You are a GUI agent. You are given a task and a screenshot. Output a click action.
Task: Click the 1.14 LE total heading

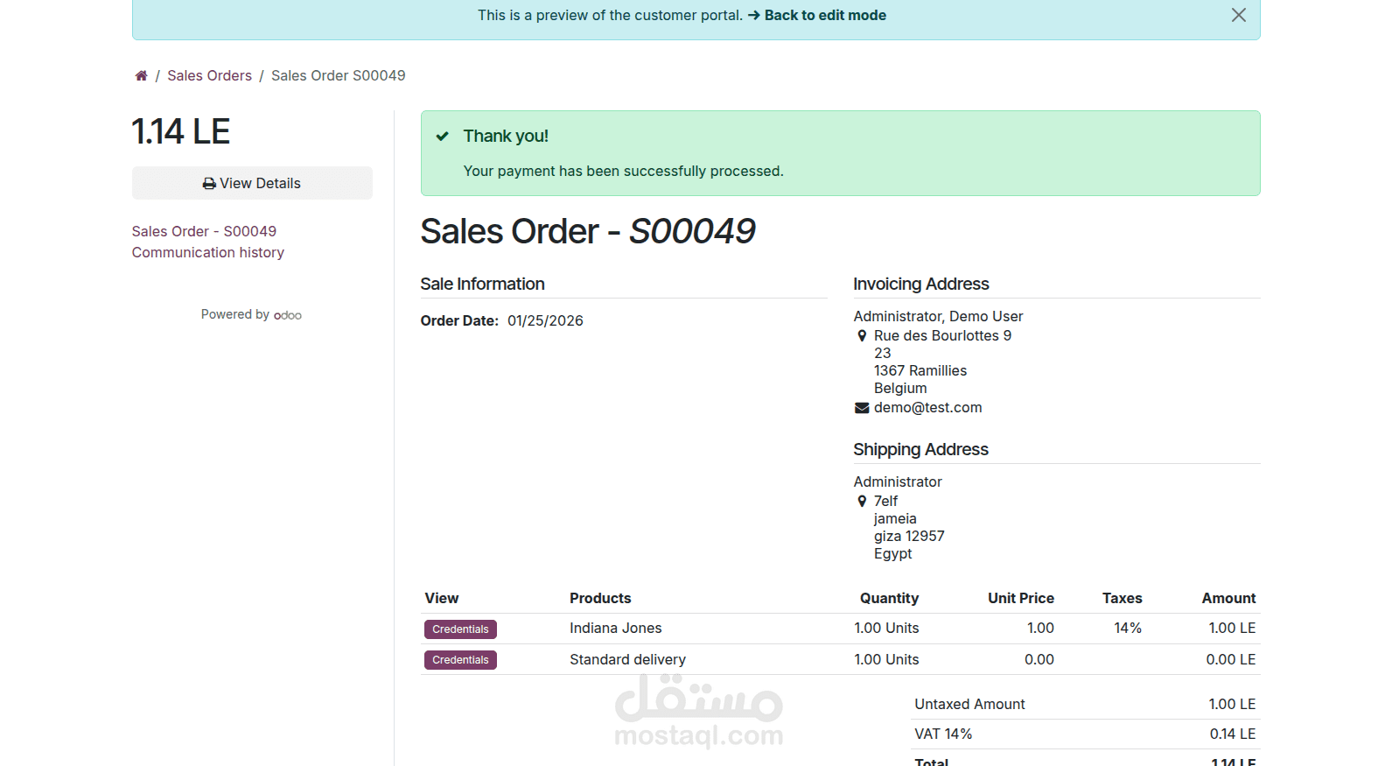click(181, 132)
